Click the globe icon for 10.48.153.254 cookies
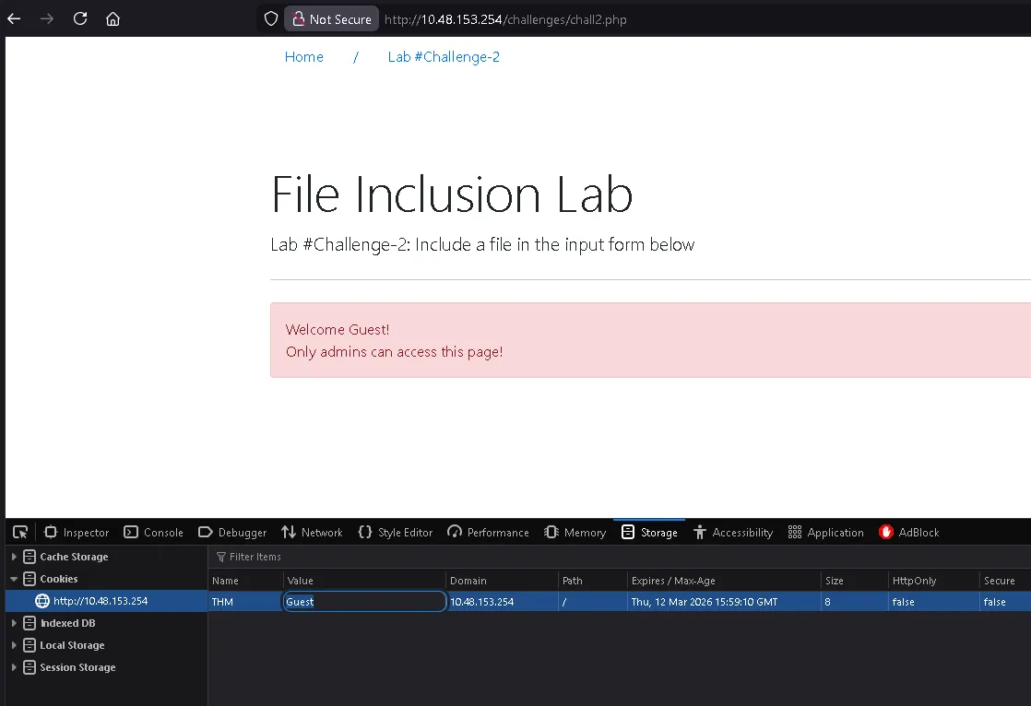This screenshot has width=1031, height=706. coord(41,601)
